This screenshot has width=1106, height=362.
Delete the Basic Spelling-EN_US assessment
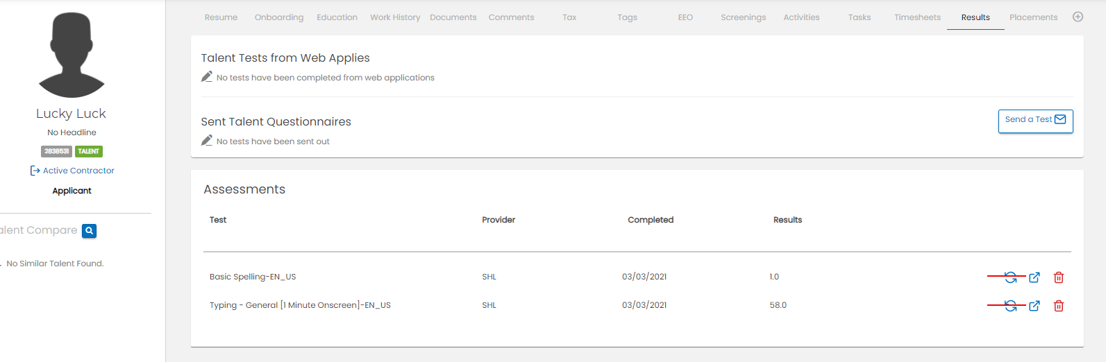click(x=1059, y=277)
